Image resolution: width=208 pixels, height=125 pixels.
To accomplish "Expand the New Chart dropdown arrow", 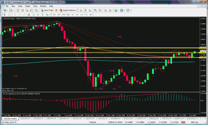I will 7,10.
